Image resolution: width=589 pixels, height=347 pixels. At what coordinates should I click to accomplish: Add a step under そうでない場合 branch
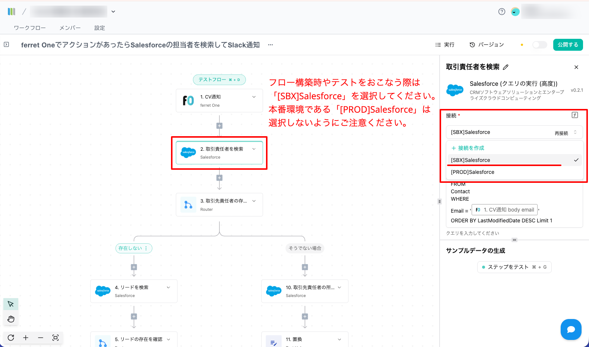tap(305, 267)
